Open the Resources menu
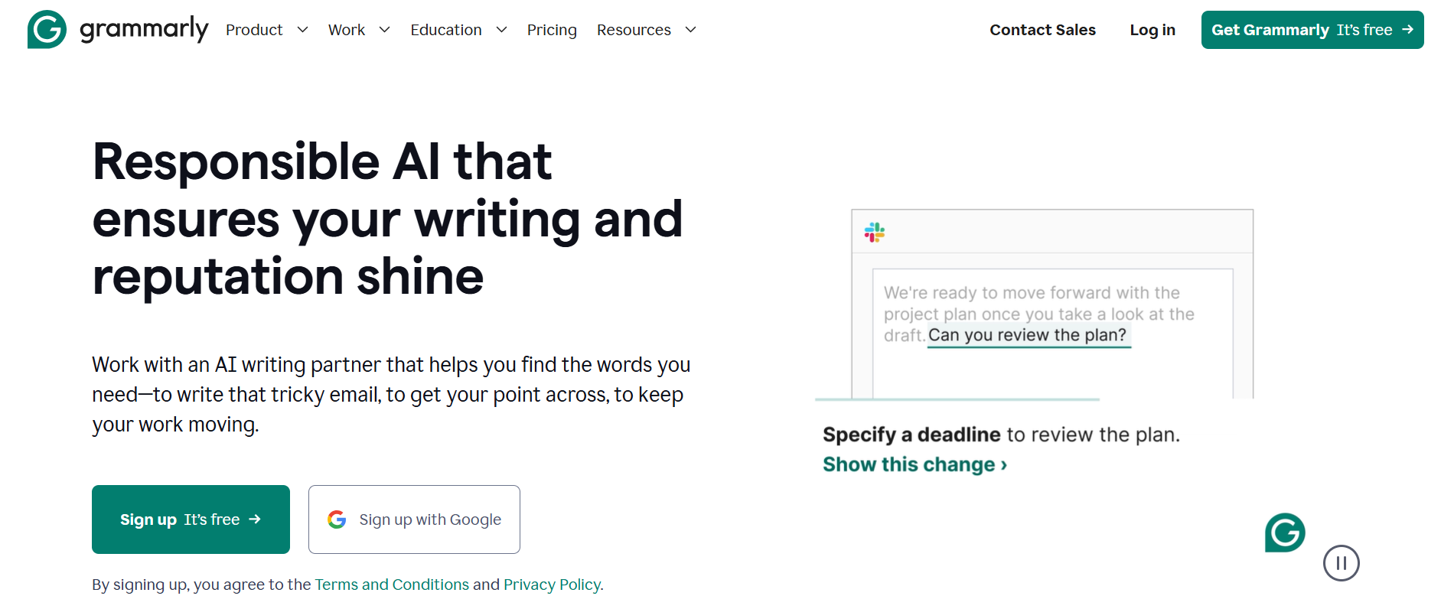This screenshot has width=1441, height=596. [634, 30]
